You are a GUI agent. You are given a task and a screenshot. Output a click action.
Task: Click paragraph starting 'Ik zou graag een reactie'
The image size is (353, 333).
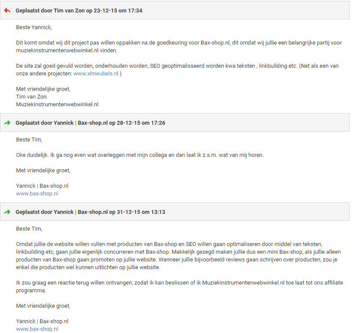(x=179, y=287)
